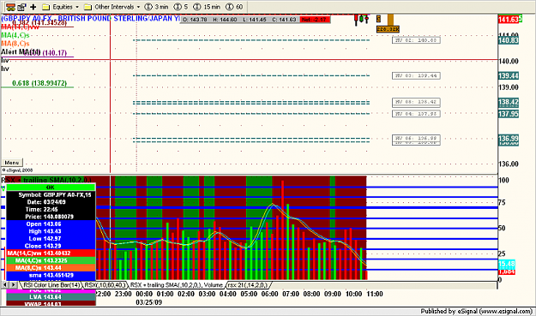Click the MA(14,C)vw 143.40432 row
536x316 pixels.
pos(51,253)
